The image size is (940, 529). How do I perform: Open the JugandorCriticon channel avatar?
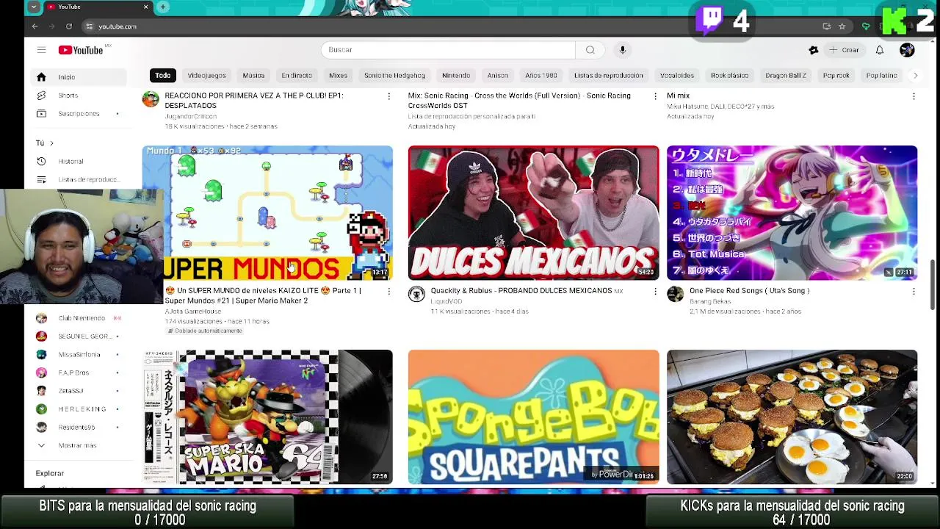pyautogui.click(x=151, y=99)
